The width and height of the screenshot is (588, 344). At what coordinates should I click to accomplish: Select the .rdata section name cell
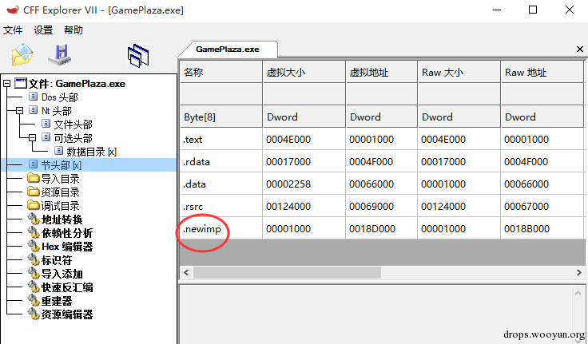click(220, 161)
